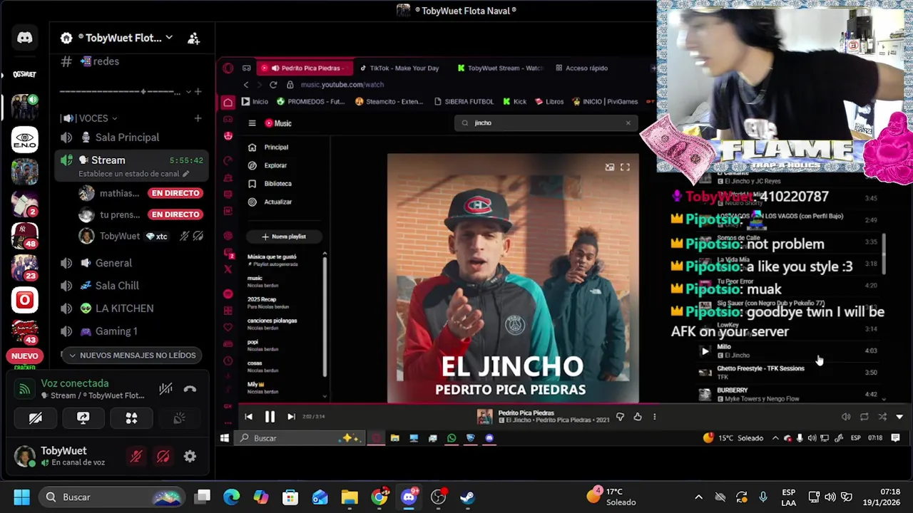
Task: Select the Pedrito Pica Piedras browser tab
Action: point(303,68)
